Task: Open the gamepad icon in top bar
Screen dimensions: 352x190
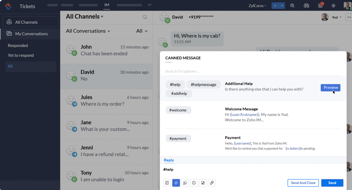Action: 306,6
